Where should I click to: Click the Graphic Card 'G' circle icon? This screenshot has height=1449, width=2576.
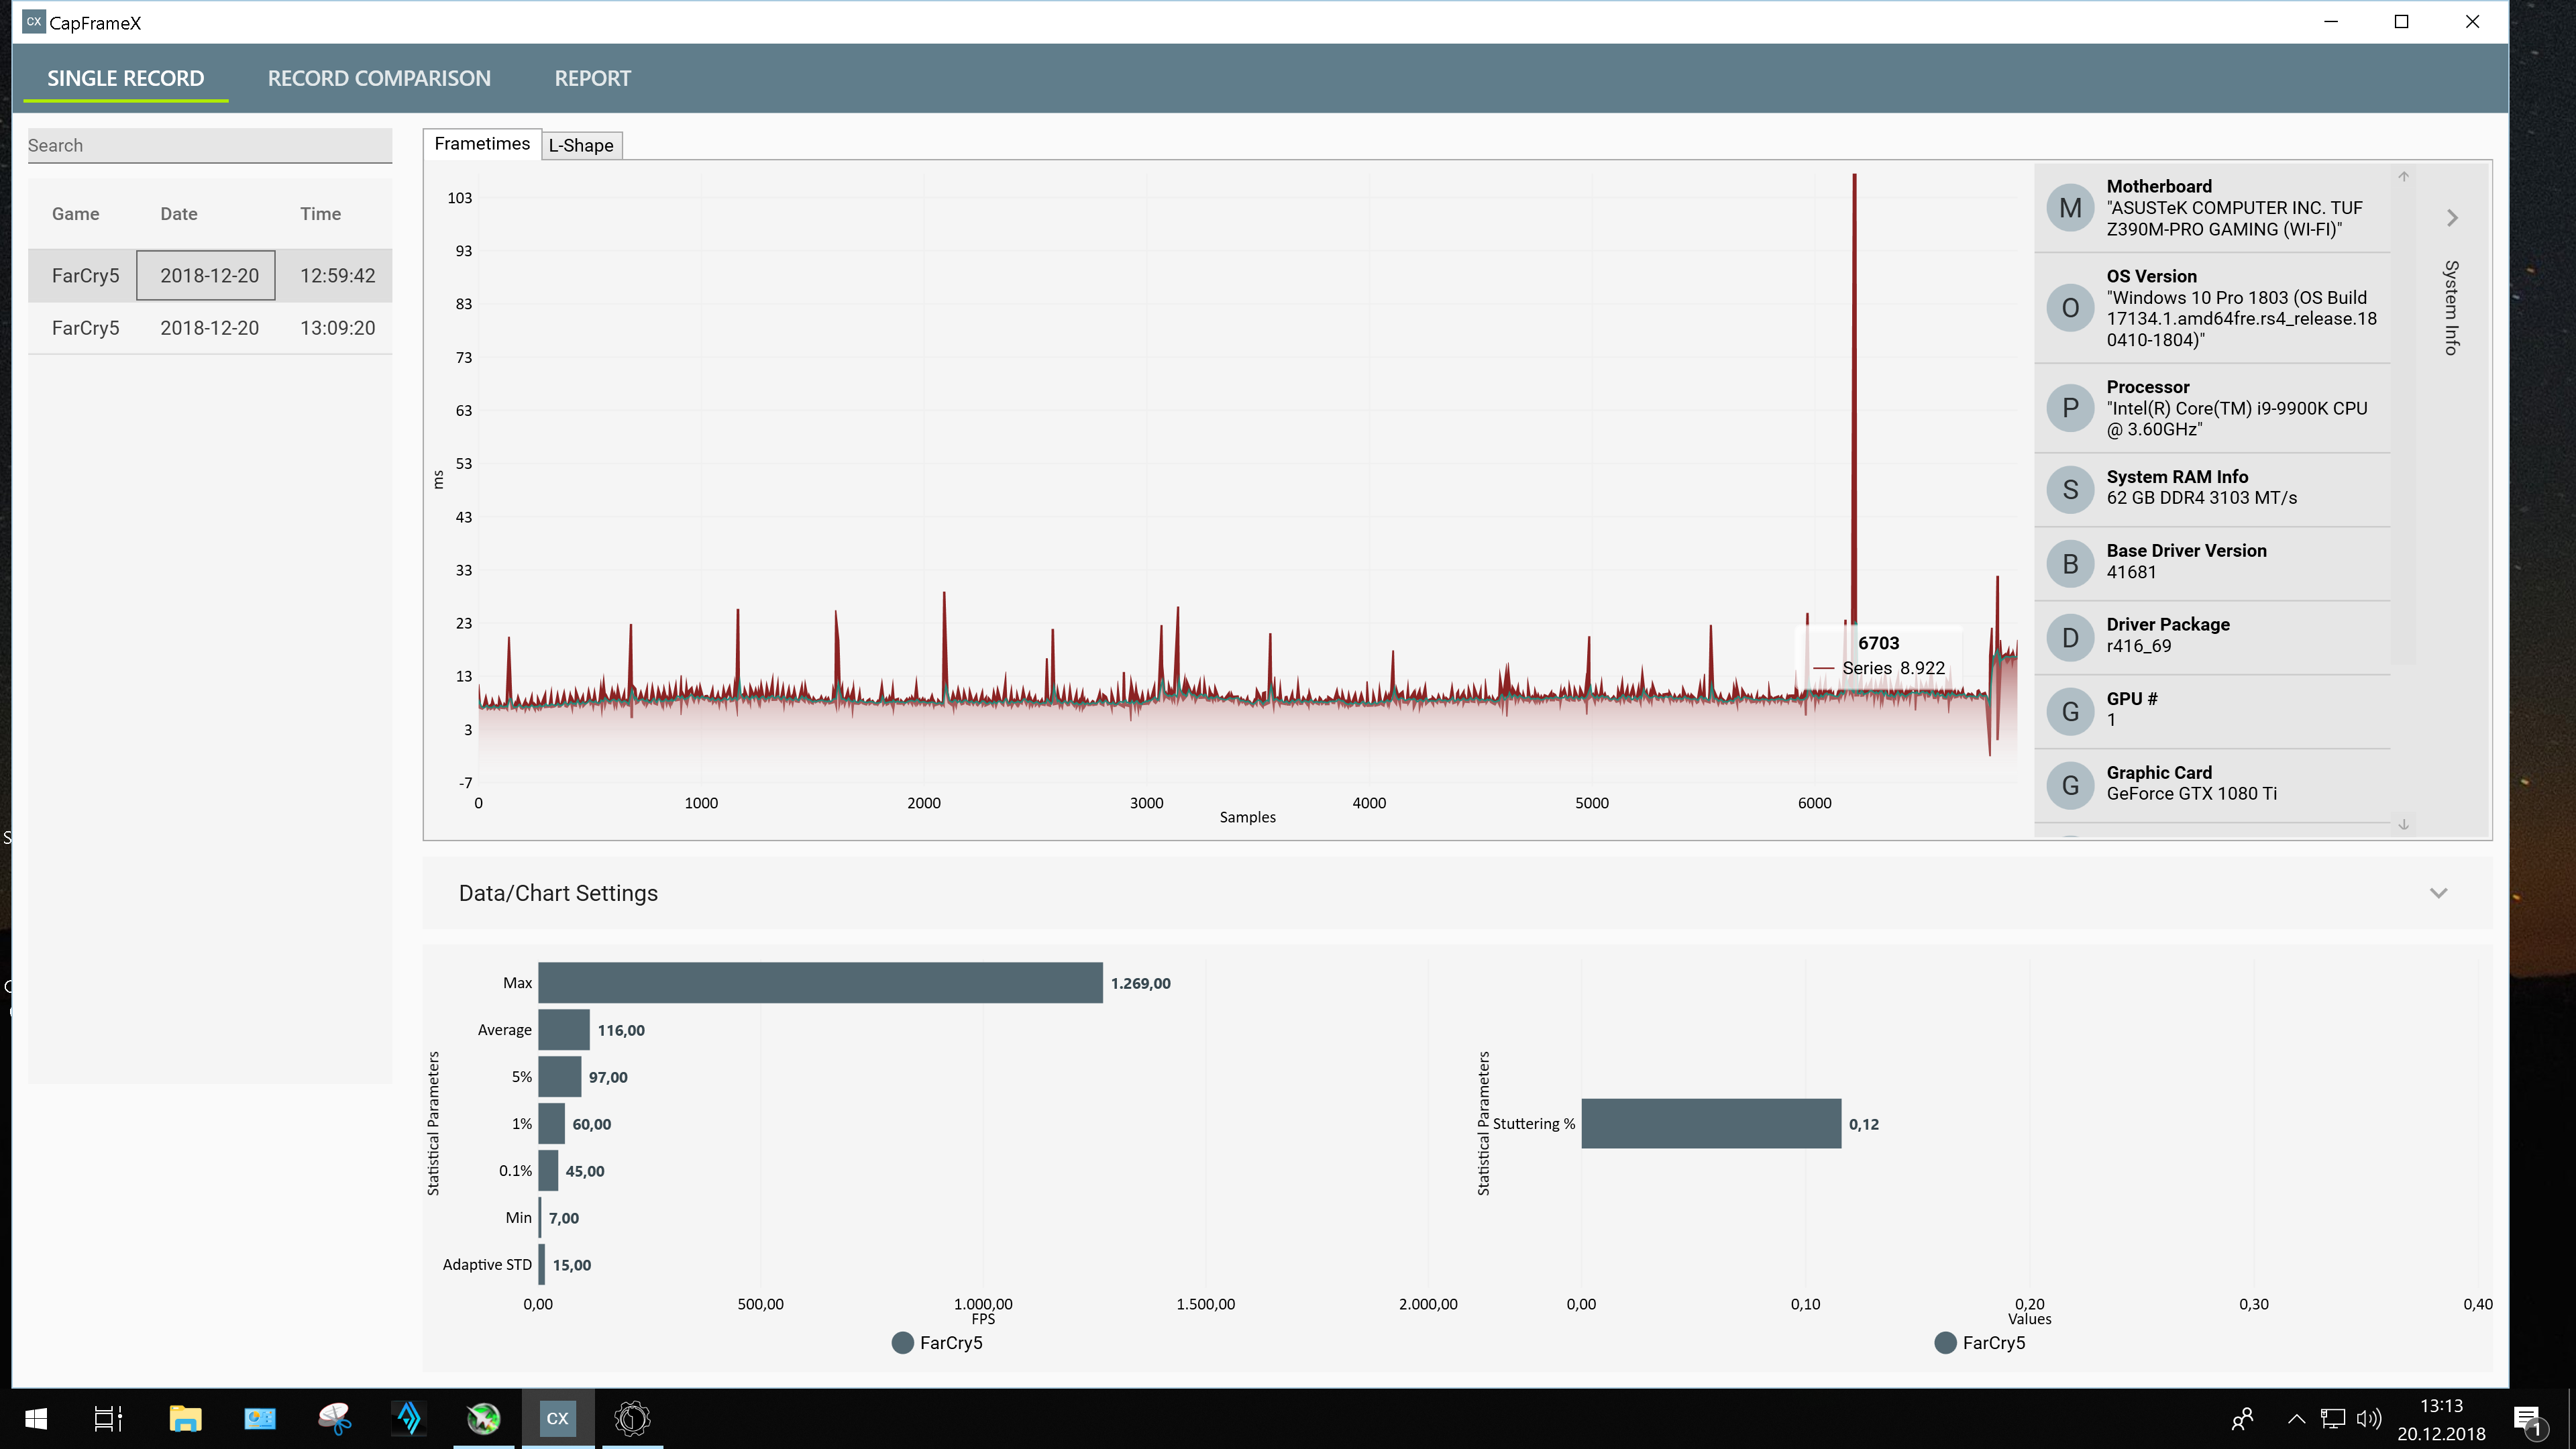point(2070,786)
